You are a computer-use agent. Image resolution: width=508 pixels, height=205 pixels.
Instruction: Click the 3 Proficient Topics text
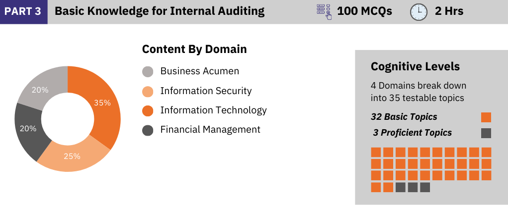click(413, 133)
